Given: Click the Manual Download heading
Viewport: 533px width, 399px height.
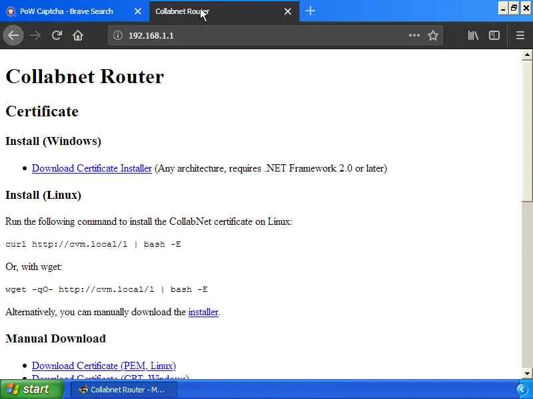Looking at the screenshot, I should point(56,338).
